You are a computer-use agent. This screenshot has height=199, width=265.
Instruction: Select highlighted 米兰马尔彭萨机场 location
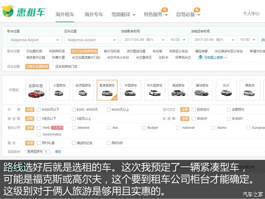click(x=84, y=51)
